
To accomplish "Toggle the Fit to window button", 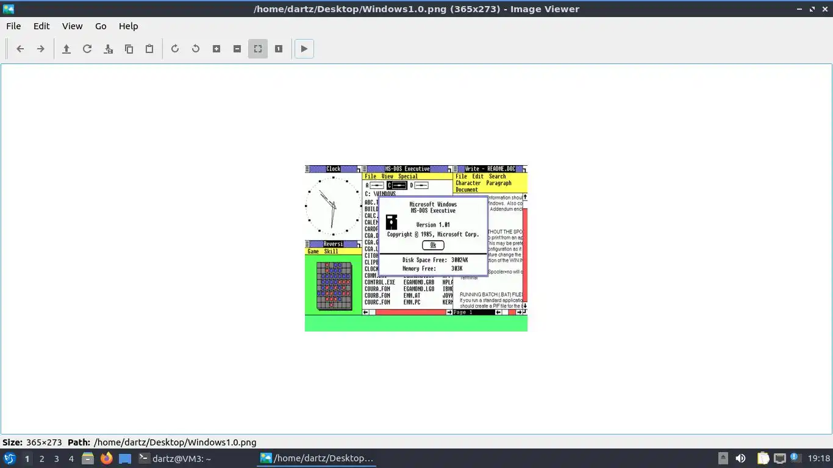I will (x=258, y=49).
